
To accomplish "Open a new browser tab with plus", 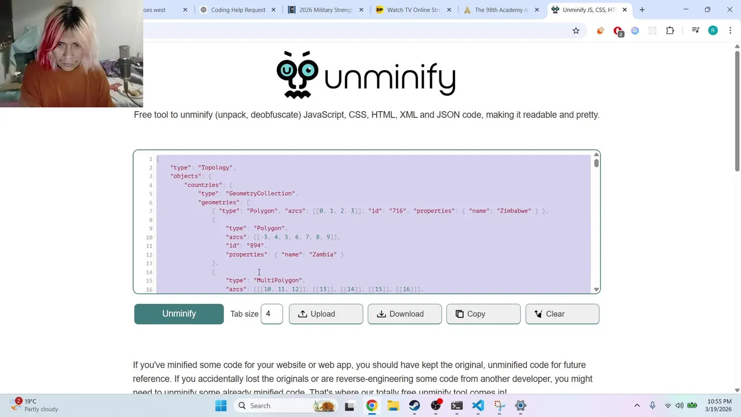I will pyautogui.click(x=642, y=10).
